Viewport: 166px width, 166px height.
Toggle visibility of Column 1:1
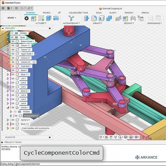point(13,45)
